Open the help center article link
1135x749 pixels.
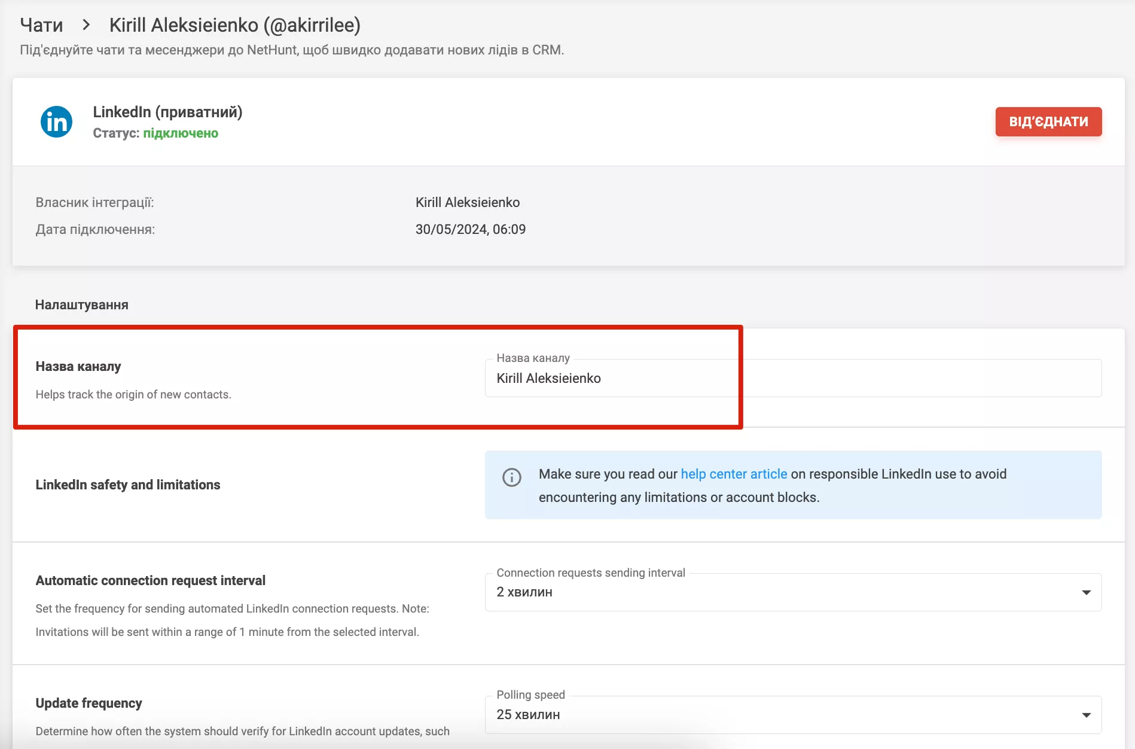click(x=734, y=474)
